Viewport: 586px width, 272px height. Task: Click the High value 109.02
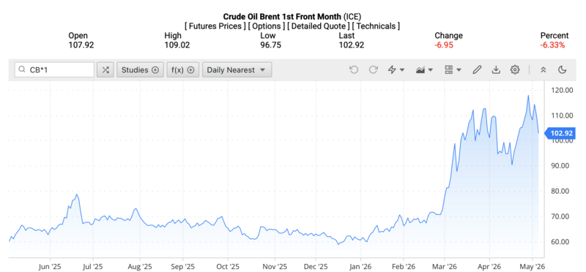pos(177,45)
